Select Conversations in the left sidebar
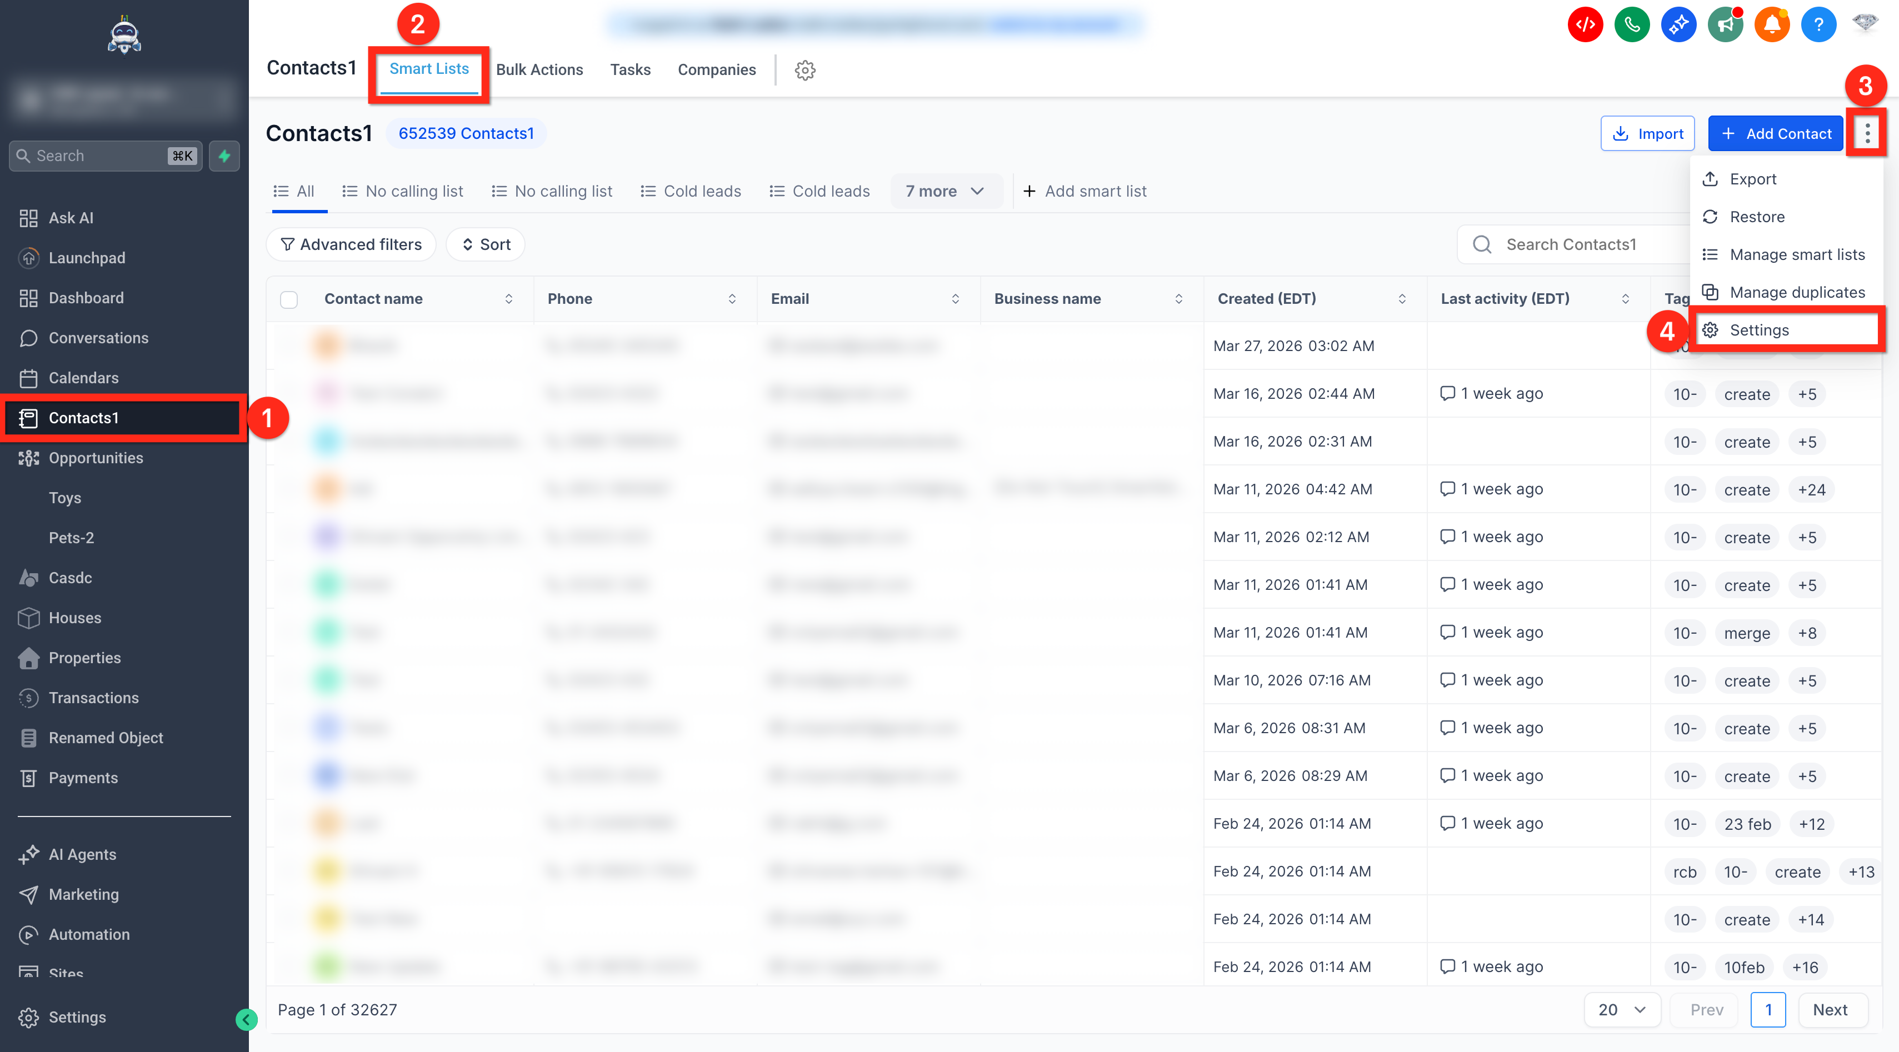This screenshot has width=1899, height=1052. click(99, 338)
